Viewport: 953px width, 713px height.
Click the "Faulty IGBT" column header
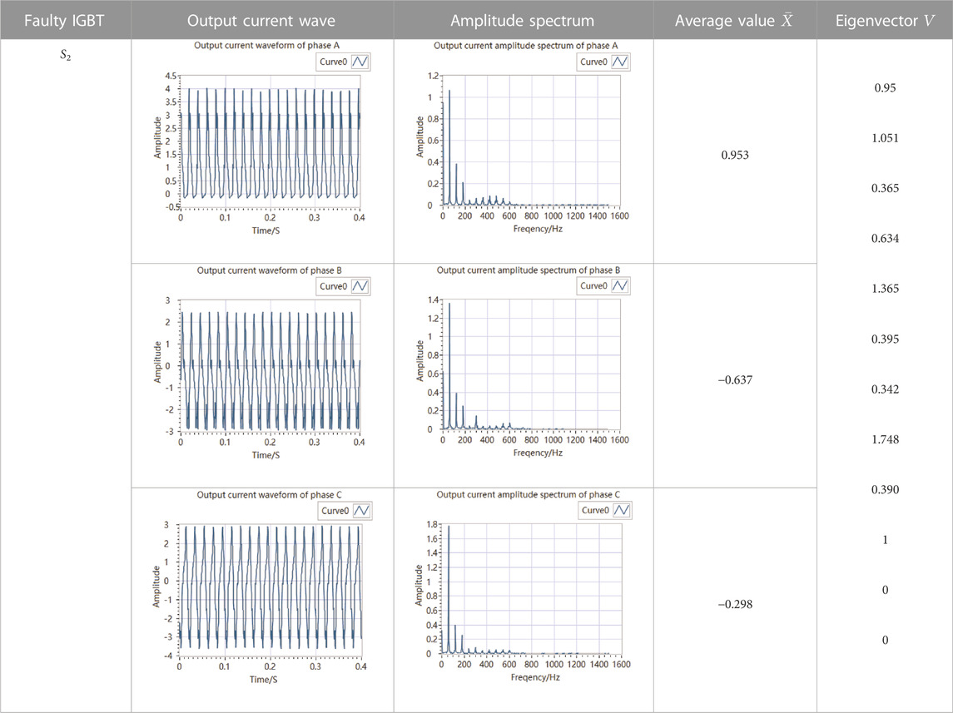[64, 21]
